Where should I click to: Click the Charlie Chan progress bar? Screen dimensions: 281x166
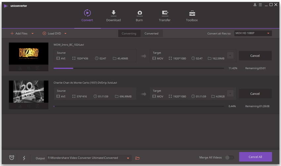(x=139, y=106)
